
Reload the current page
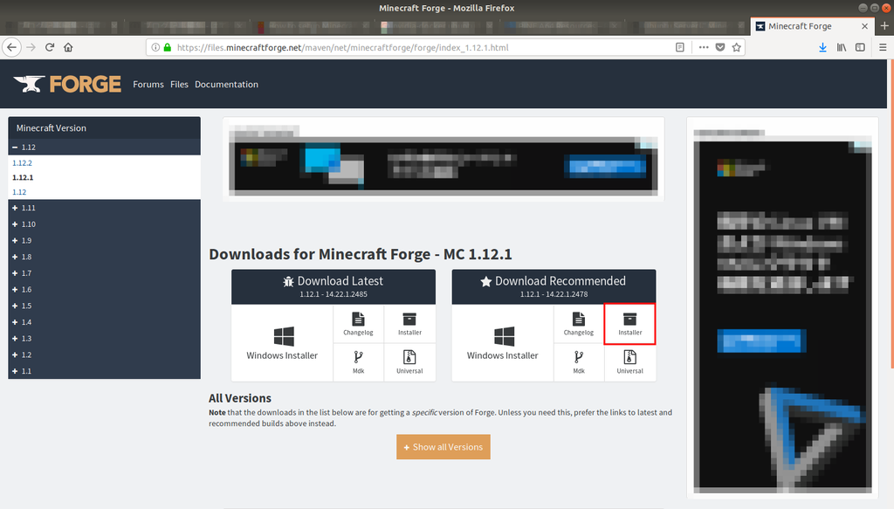50,47
